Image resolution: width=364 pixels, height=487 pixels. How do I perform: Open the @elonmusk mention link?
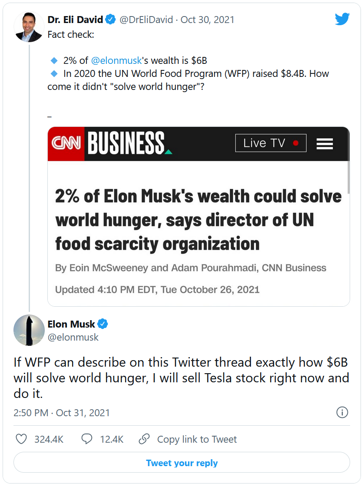point(116,60)
